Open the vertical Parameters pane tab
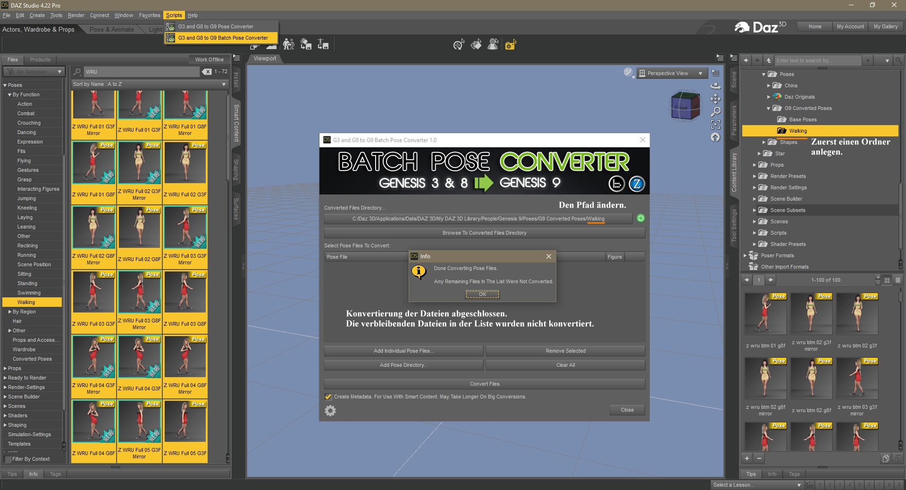906x490 pixels. point(734,121)
